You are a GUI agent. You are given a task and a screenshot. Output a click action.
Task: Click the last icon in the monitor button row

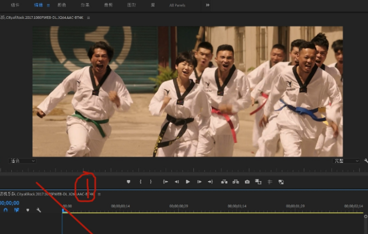click(x=281, y=182)
